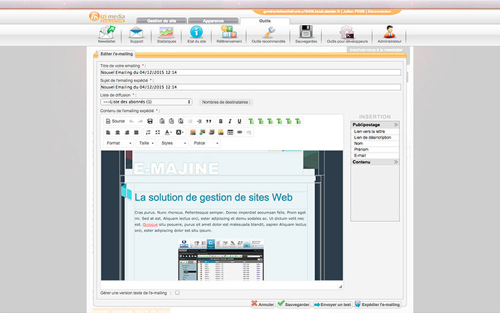Click Expédier l'e-mailing button
This screenshot has height=313, width=500.
[x=377, y=304]
